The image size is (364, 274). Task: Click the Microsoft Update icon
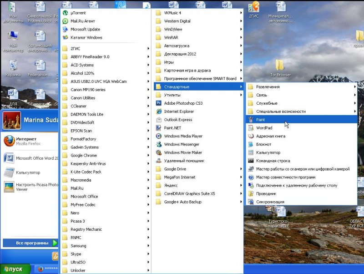pos(65,29)
